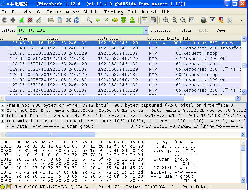Image resolution: width=248 pixels, height=190 pixels.
Task: Expand the Frame 95 tree node
Action: 2,105
